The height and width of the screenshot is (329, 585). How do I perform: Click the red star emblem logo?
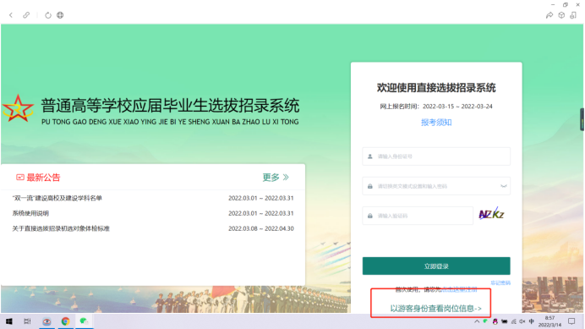(18, 108)
